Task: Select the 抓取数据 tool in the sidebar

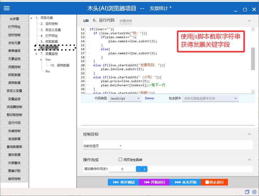Action: tap(14, 75)
